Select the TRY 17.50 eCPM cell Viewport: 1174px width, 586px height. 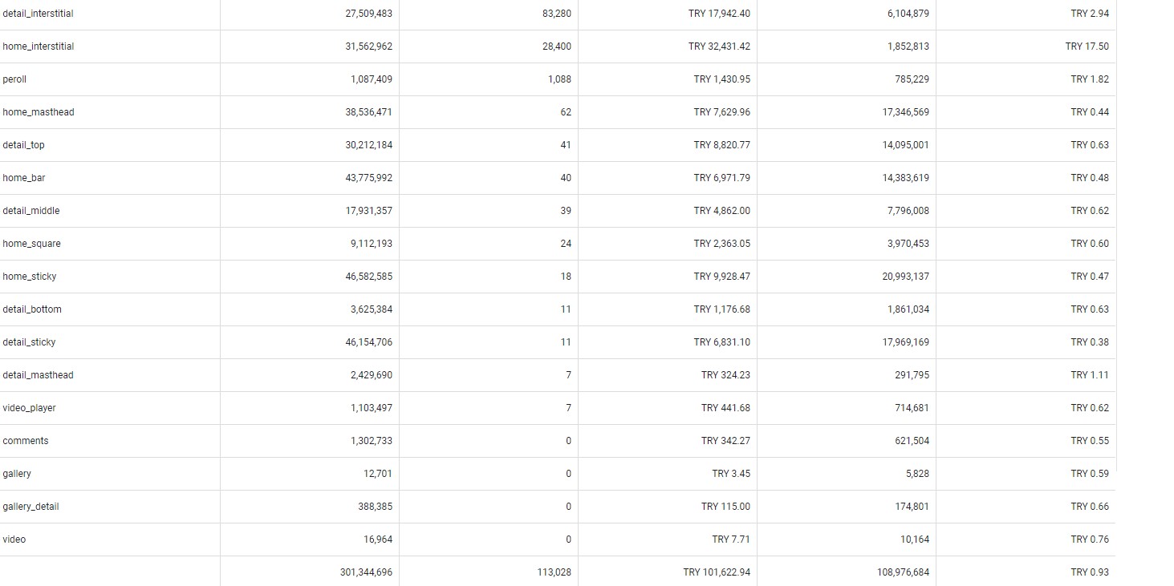[1087, 46]
